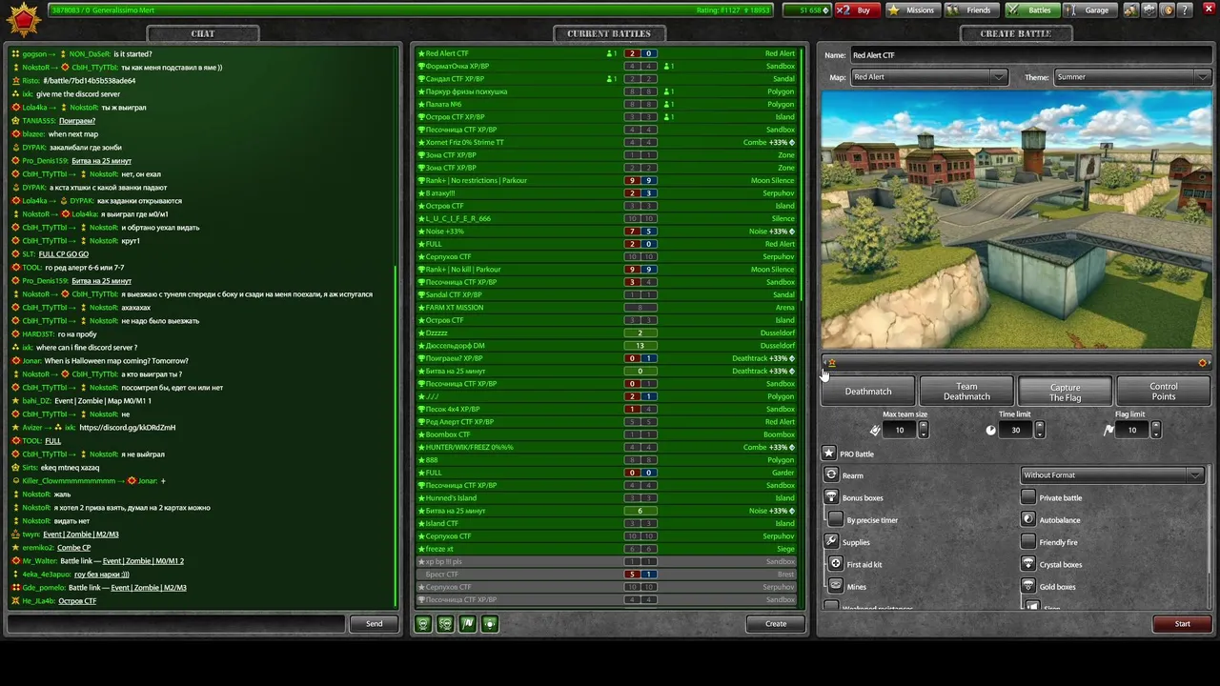Select the Team Deathmatch mode
The width and height of the screenshot is (1220, 686).
pyautogui.click(x=966, y=392)
